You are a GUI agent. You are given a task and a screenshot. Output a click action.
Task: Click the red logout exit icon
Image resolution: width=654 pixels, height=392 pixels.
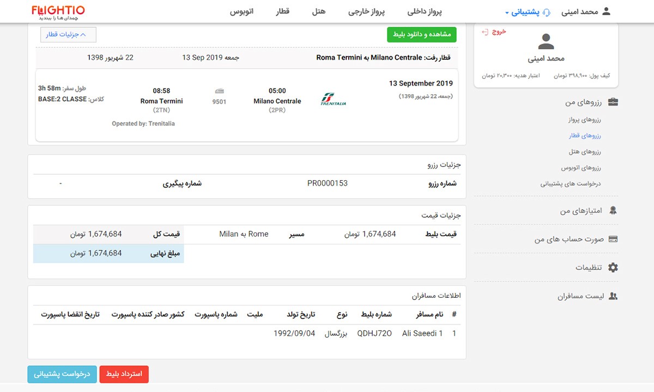click(485, 32)
